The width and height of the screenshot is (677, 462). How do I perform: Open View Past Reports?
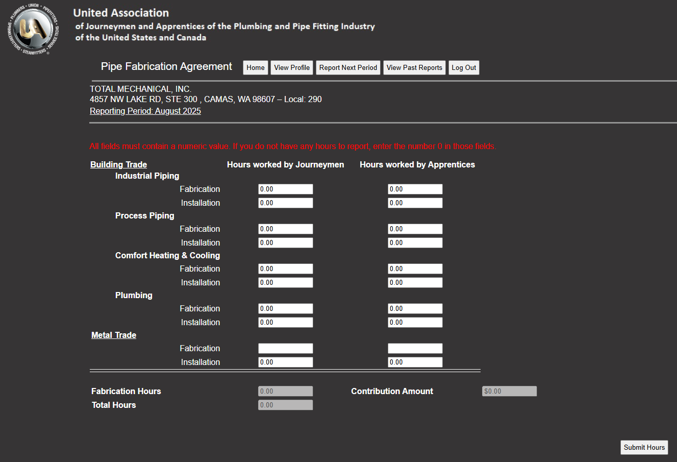414,67
